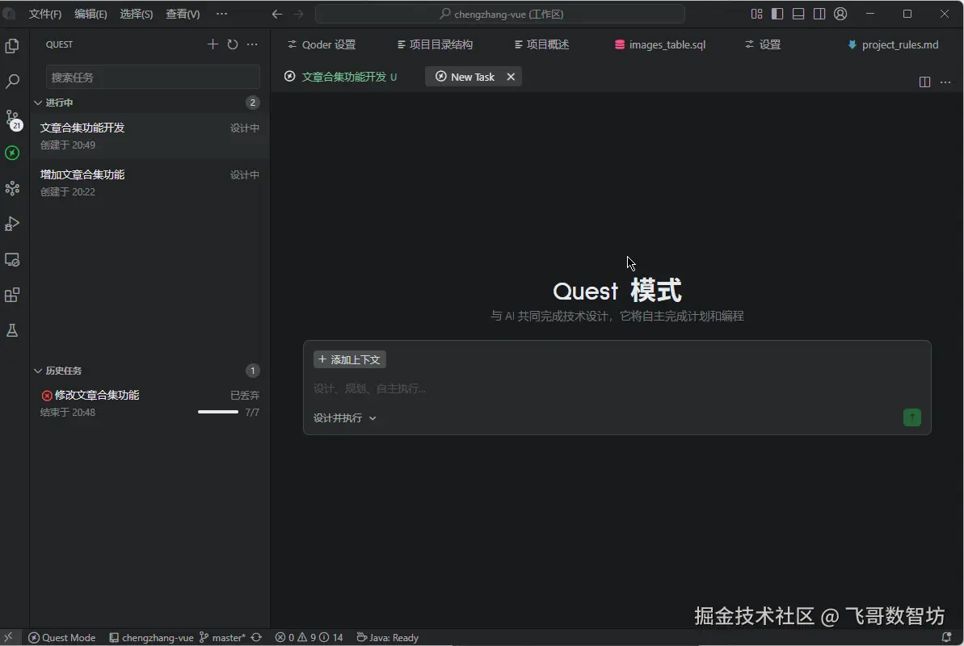The image size is (964, 646).
Task: Open the abandoned 修改文章合集功能 task
Action: 150,403
